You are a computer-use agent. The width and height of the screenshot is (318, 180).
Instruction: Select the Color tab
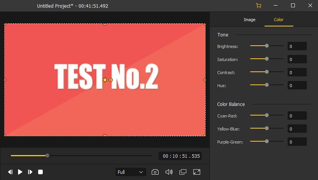(278, 20)
